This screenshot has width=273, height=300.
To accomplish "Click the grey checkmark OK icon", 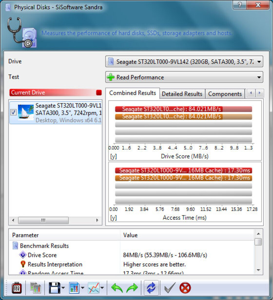I will 170,288.
